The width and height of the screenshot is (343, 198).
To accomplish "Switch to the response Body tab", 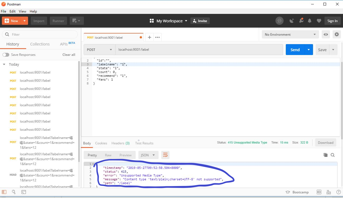I will pyautogui.click(x=87, y=143).
